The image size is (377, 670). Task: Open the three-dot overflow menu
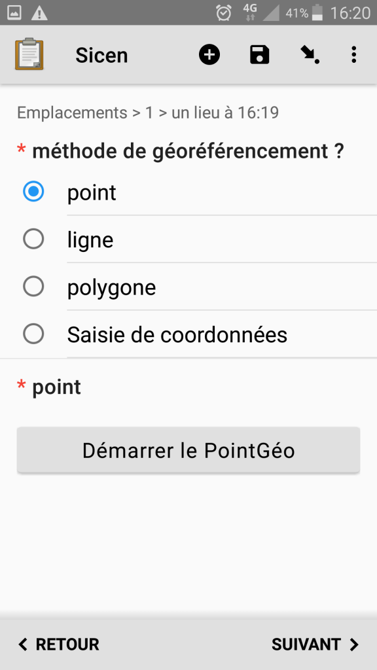(353, 55)
